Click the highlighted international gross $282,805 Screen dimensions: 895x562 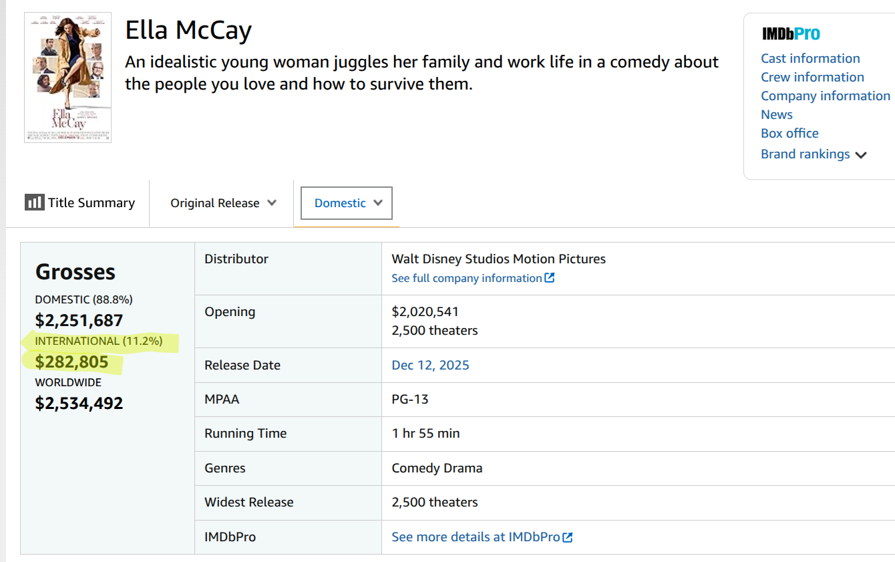[71, 362]
